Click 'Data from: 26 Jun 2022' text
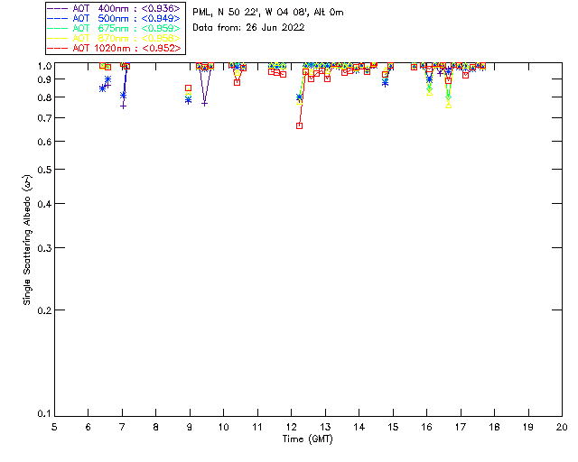 [248, 28]
